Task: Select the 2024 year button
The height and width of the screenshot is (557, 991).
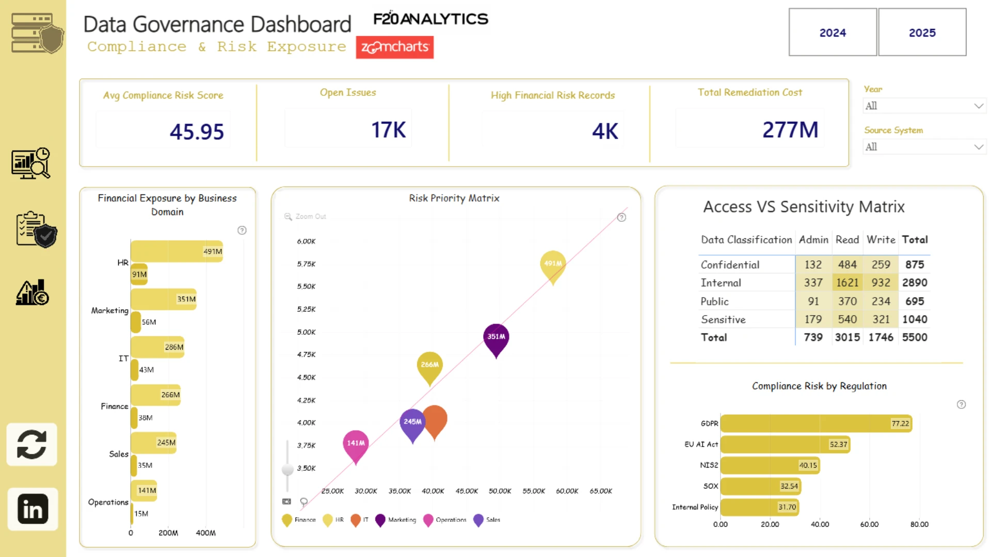Action: click(x=833, y=32)
